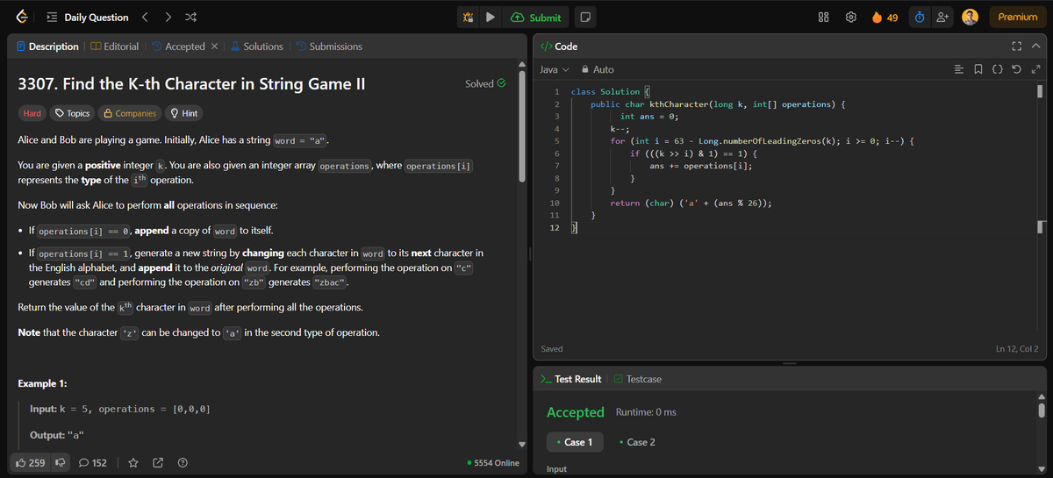
Task: Open the notes sticky icon
Action: coord(585,18)
